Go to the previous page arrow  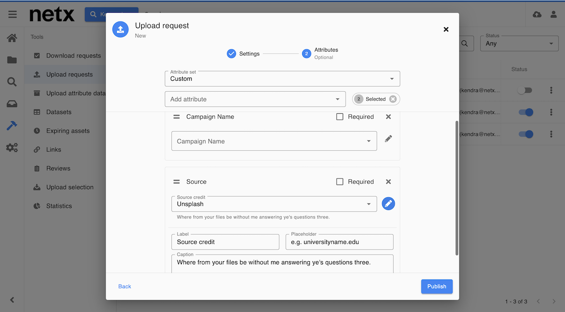pyautogui.click(x=539, y=301)
